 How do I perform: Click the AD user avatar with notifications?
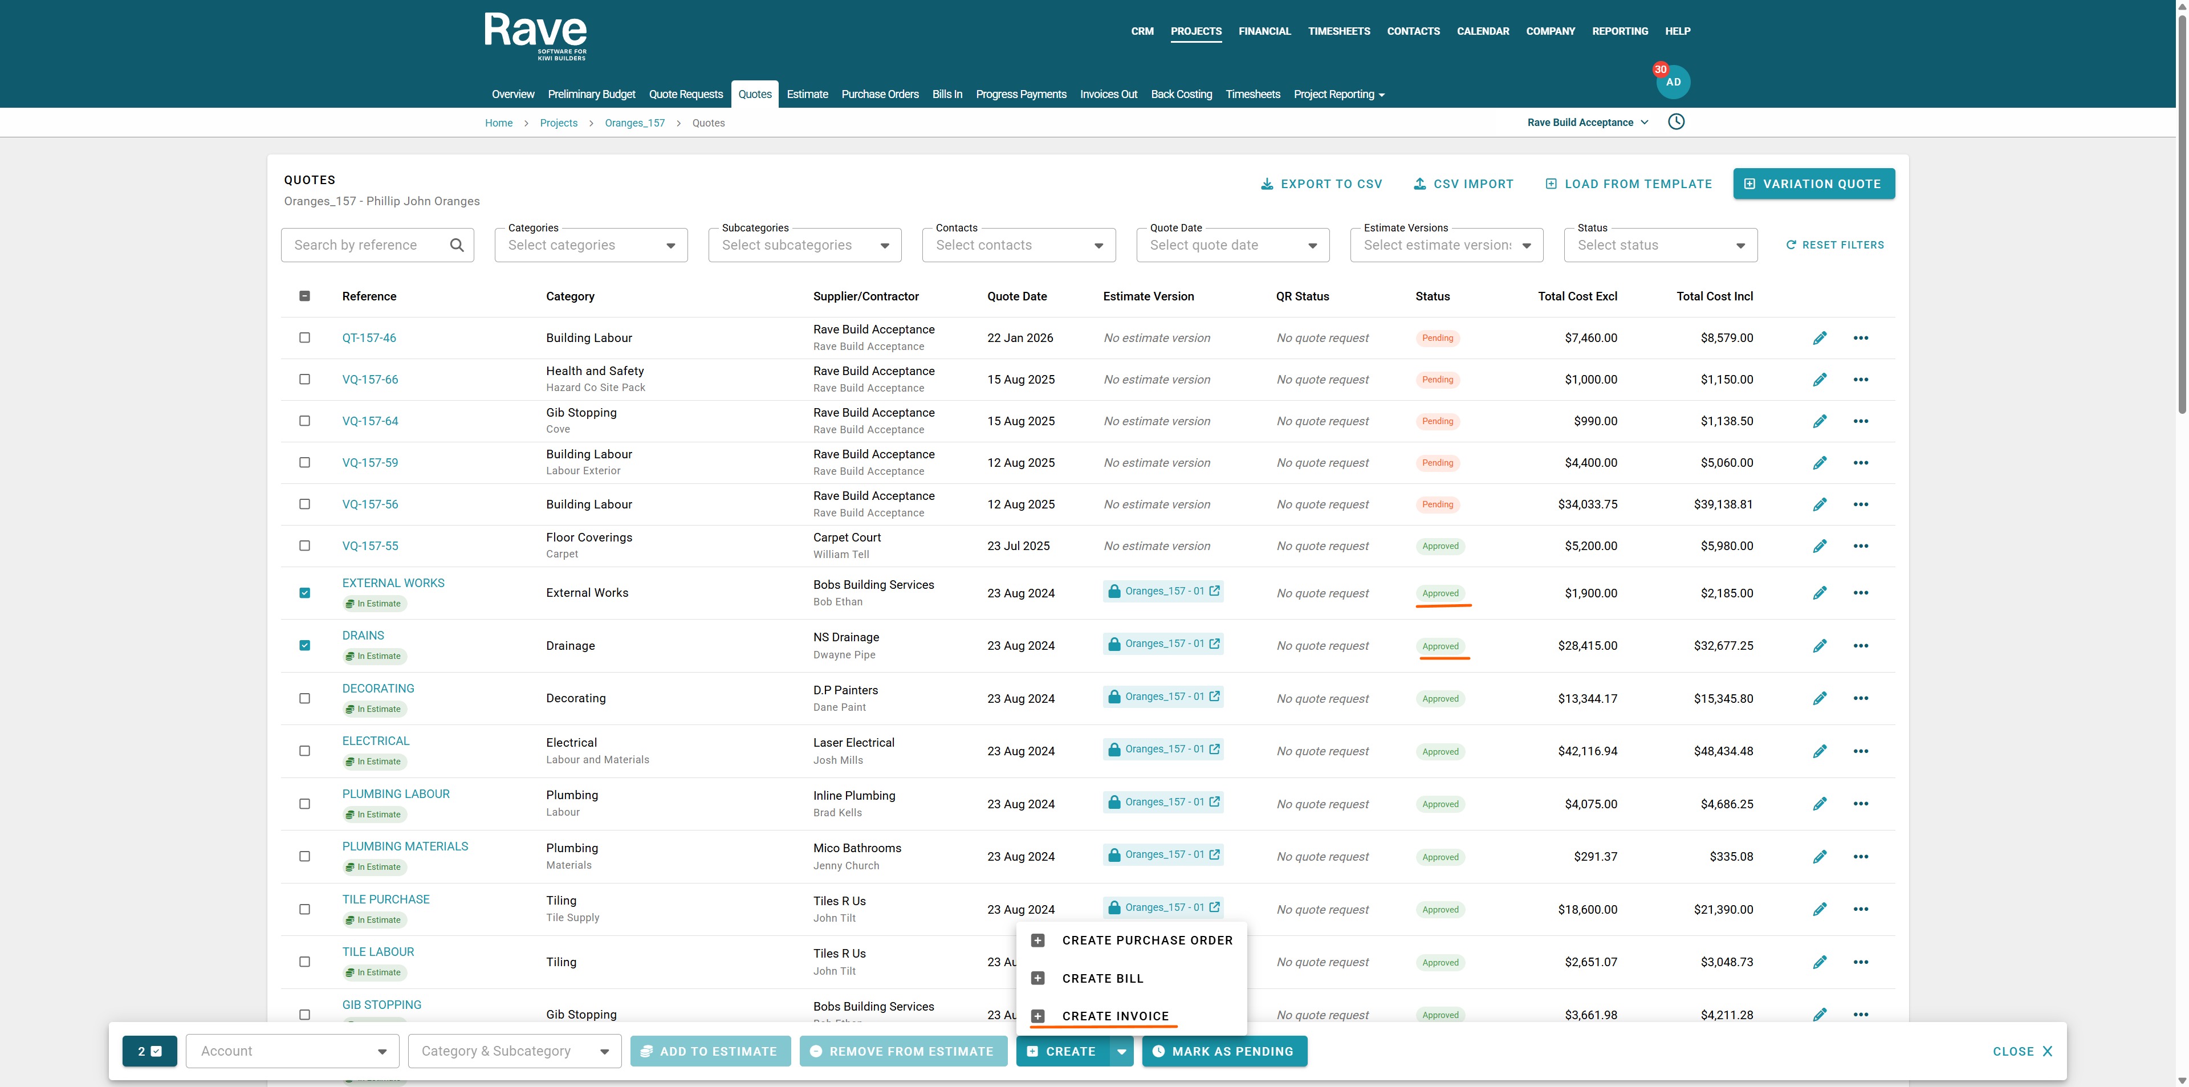(x=1673, y=83)
